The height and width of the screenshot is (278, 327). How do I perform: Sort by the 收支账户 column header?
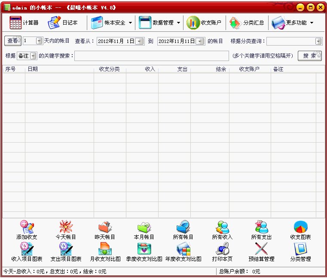(x=249, y=69)
